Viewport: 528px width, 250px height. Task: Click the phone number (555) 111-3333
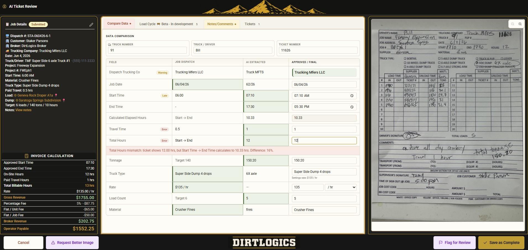[83, 61]
